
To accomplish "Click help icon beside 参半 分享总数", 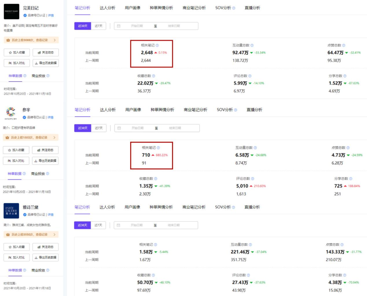I will tap(351, 178).
